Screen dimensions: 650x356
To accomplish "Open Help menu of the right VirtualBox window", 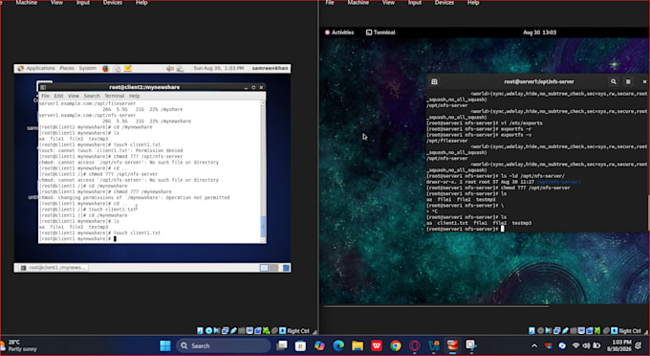I will [x=473, y=3].
